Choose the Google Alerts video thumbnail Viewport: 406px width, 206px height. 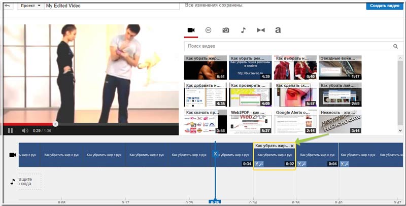pos(295,122)
